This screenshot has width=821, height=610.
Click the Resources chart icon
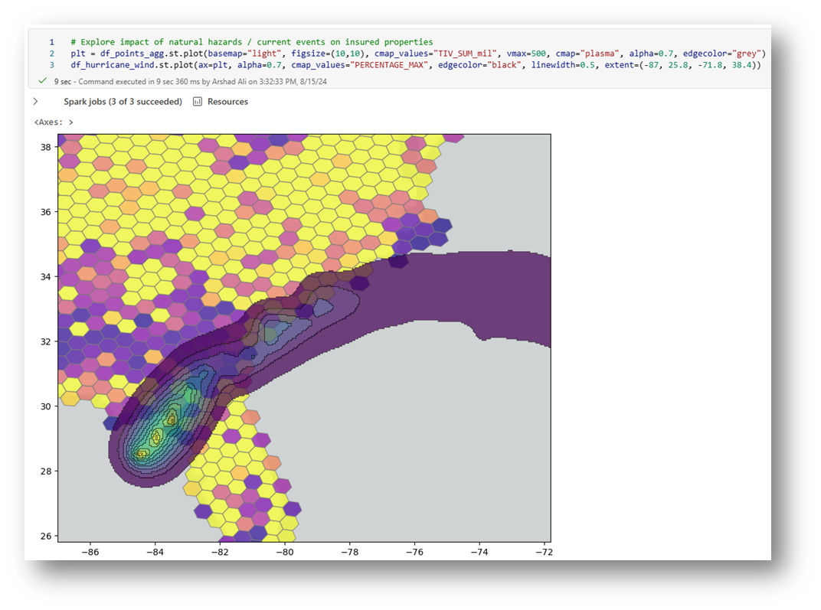pyautogui.click(x=198, y=102)
